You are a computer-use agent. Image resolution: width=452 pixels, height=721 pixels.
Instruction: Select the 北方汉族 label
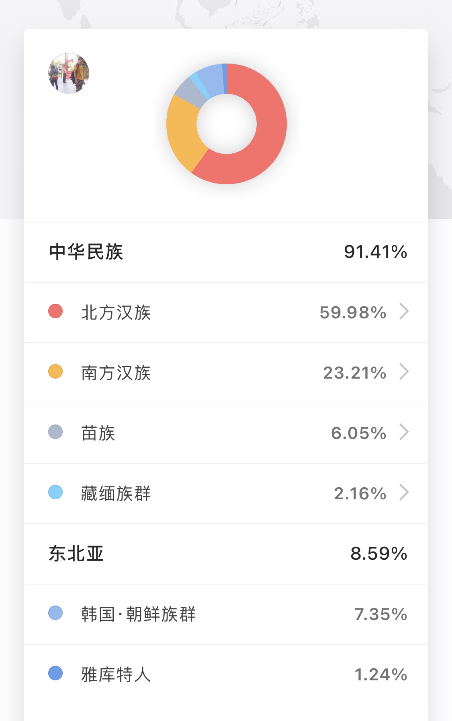coord(116,313)
